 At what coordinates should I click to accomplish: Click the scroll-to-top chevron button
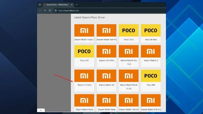41,110
